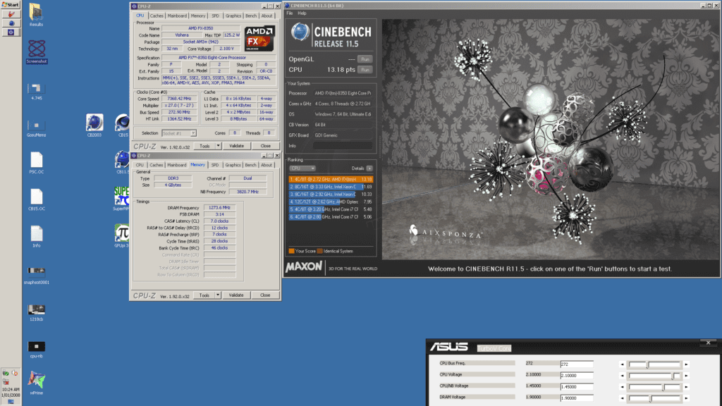Select ranking row "12C/12T @ 2.62 GHz, AMD Opteron"

tap(331, 202)
